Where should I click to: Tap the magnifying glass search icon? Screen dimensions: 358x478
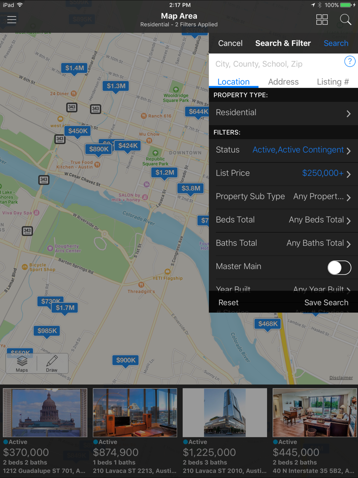345,20
